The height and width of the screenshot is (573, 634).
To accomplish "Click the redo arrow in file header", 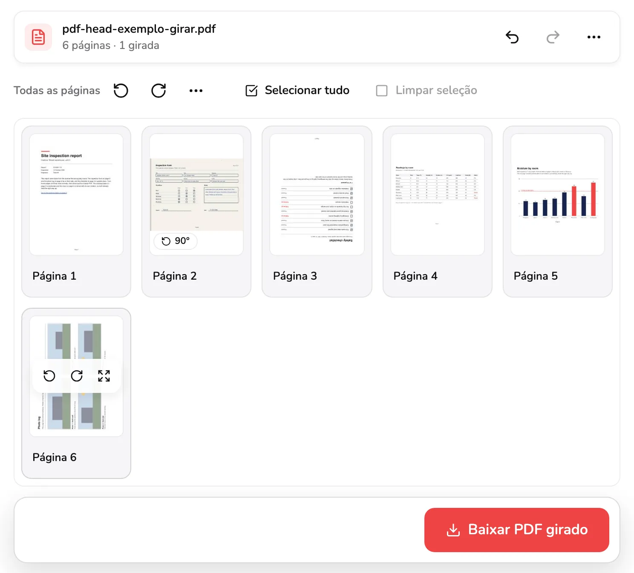I will [553, 37].
